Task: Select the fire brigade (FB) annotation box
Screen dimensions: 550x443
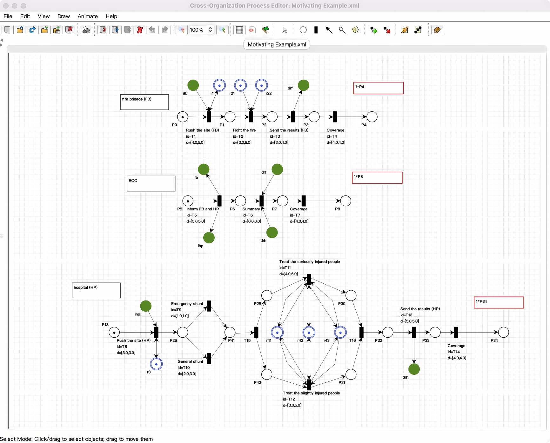Action: (144, 102)
